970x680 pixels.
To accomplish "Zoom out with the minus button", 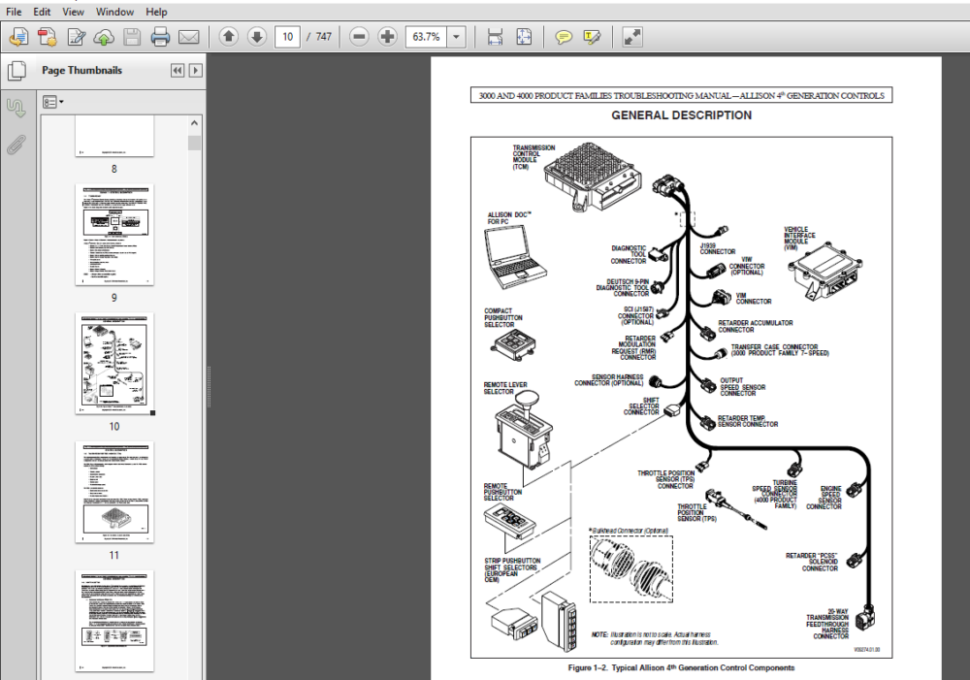I will click(359, 37).
